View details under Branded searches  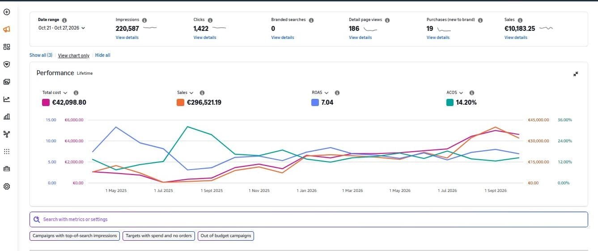(283, 38)
